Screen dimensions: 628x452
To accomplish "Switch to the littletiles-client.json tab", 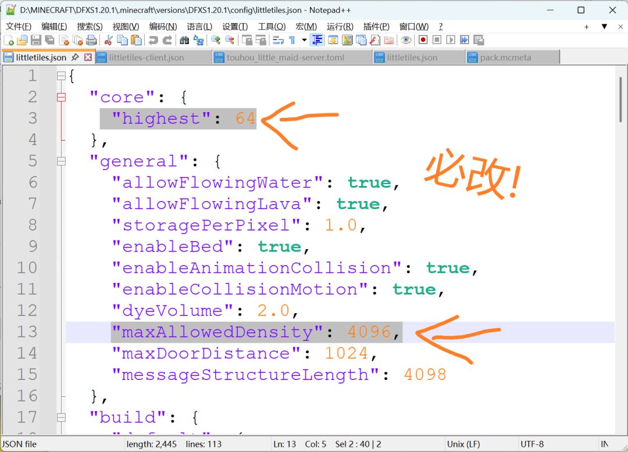I will coord(146,58).
